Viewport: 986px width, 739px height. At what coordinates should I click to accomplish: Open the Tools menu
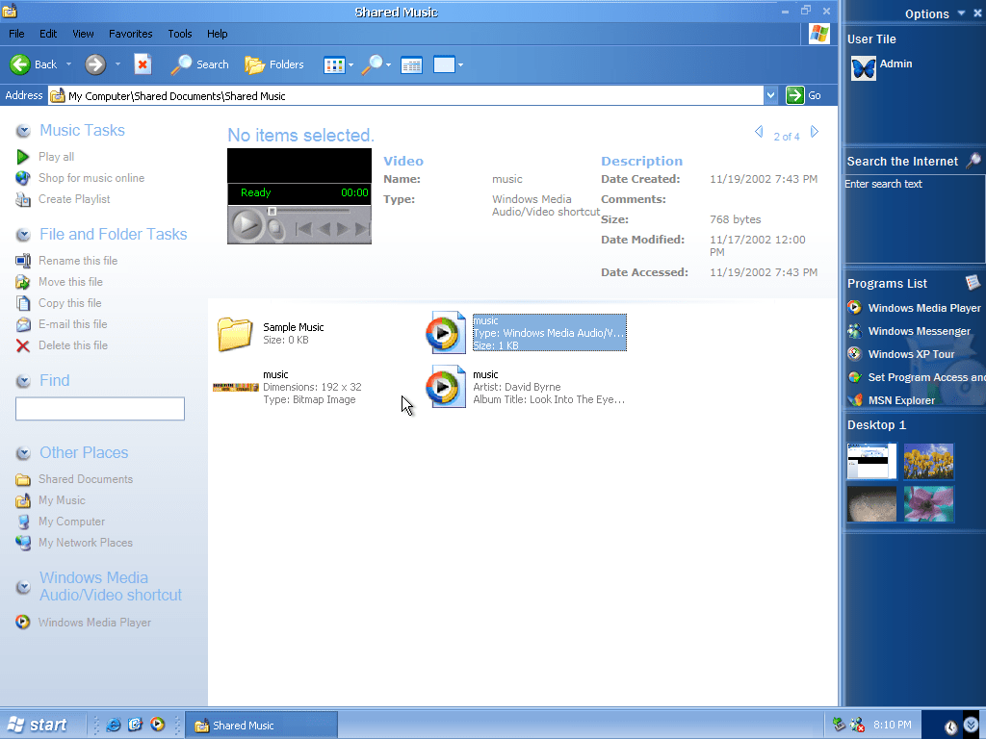pyautogui.click(x=180, y=34)
